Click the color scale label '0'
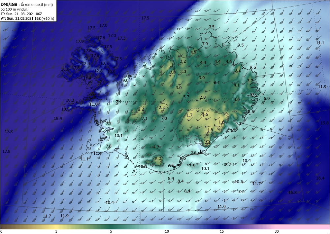This screenshot has width=330, height=234. (1, 232)
